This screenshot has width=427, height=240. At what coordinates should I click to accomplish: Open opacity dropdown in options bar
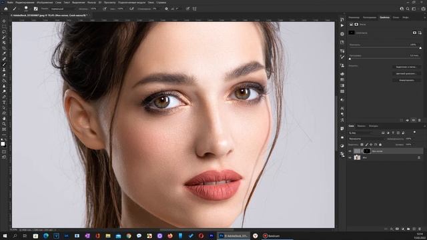click(99, 9)
